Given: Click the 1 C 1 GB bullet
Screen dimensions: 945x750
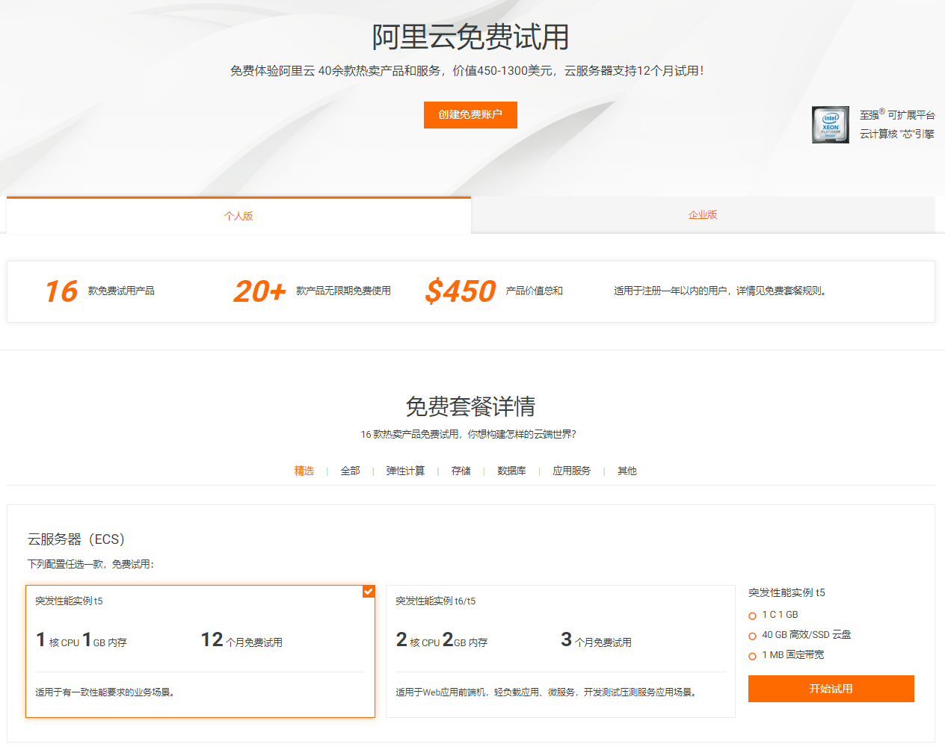Looking at the screenshot, I should [752, 616].
